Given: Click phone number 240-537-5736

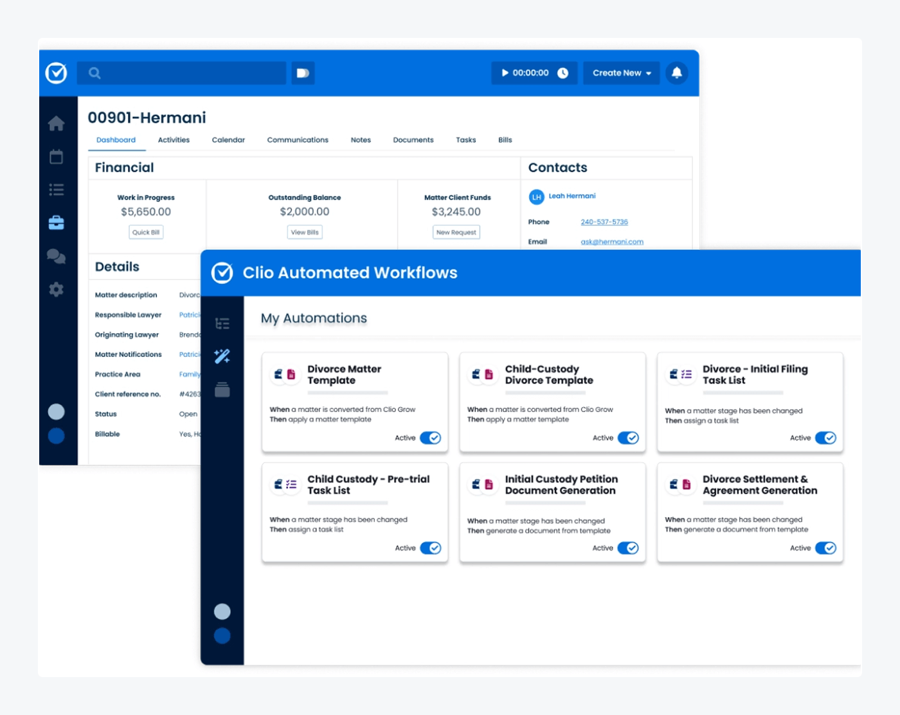Looking at the screenshot, I should 604,222.
